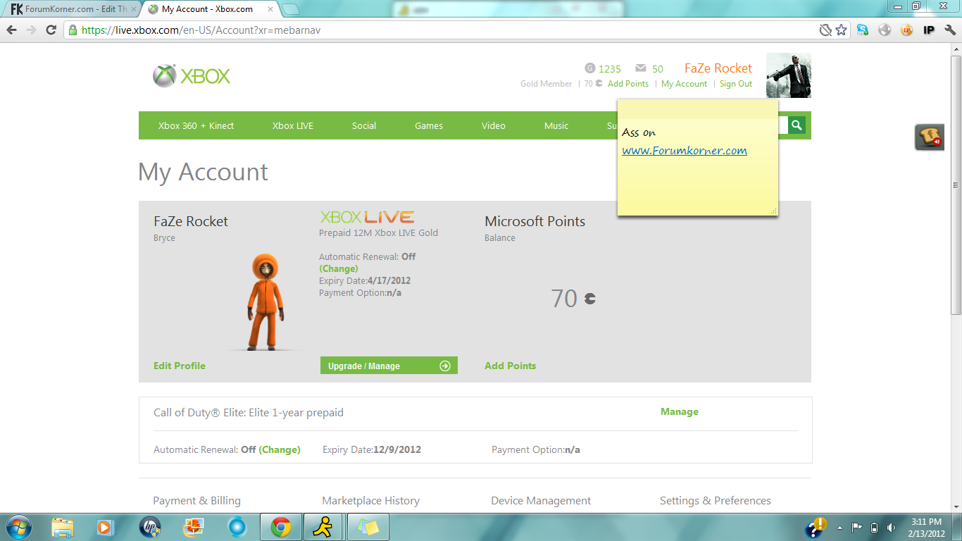Image resolution: width=962 pixels, height=541 pixels.
Task: Open Xbox 360 + Kinect menu
Action: click(196, 125)
